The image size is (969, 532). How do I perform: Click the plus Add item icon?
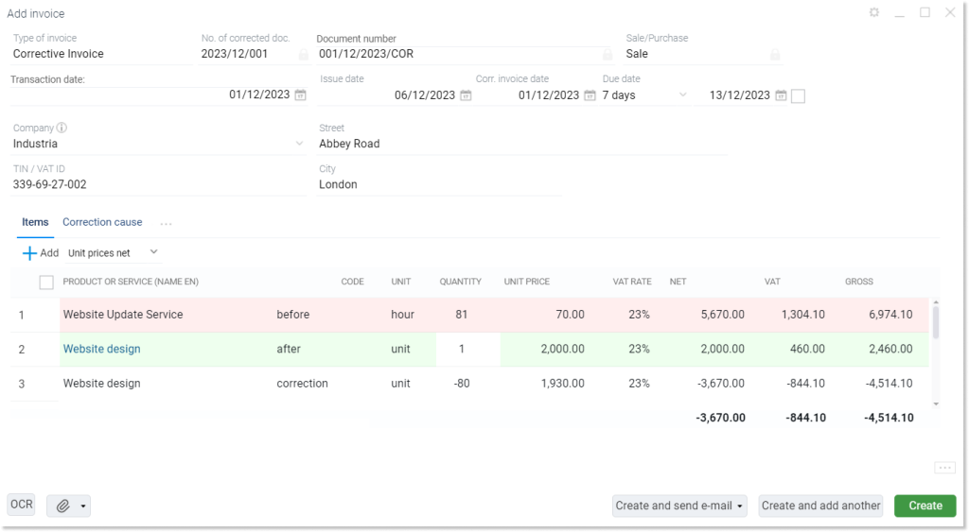click(29, 253)
